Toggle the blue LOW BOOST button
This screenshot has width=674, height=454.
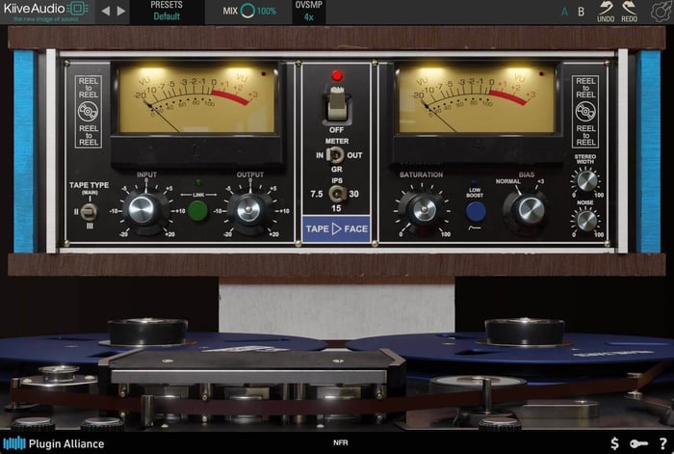(475, 211)
